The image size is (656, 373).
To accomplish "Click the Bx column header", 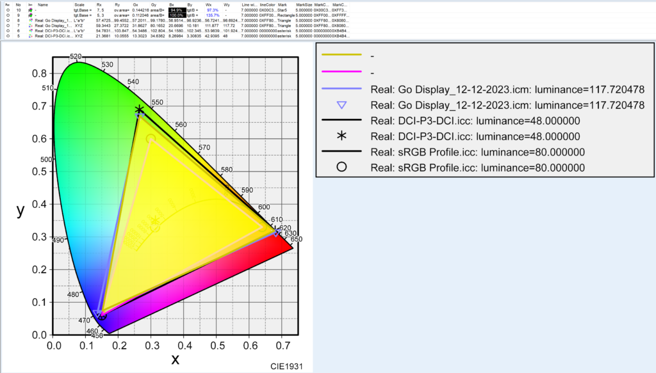I will pos(172,4).
